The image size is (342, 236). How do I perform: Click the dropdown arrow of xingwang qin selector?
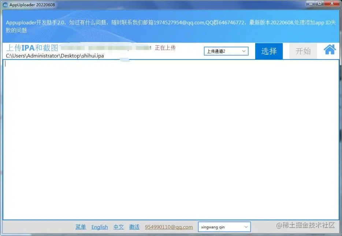tap(247, 227)
